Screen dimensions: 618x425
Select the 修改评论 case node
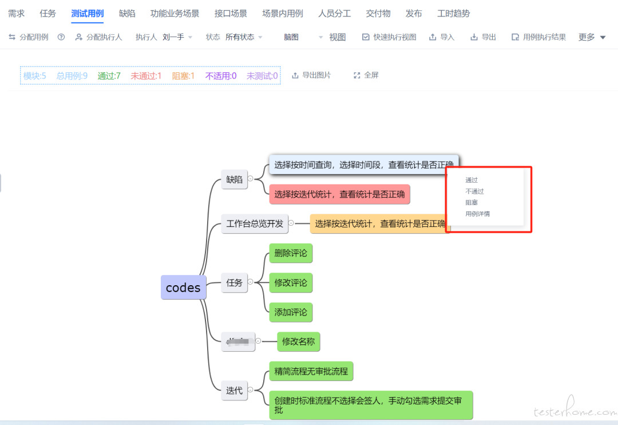point(291,282)
